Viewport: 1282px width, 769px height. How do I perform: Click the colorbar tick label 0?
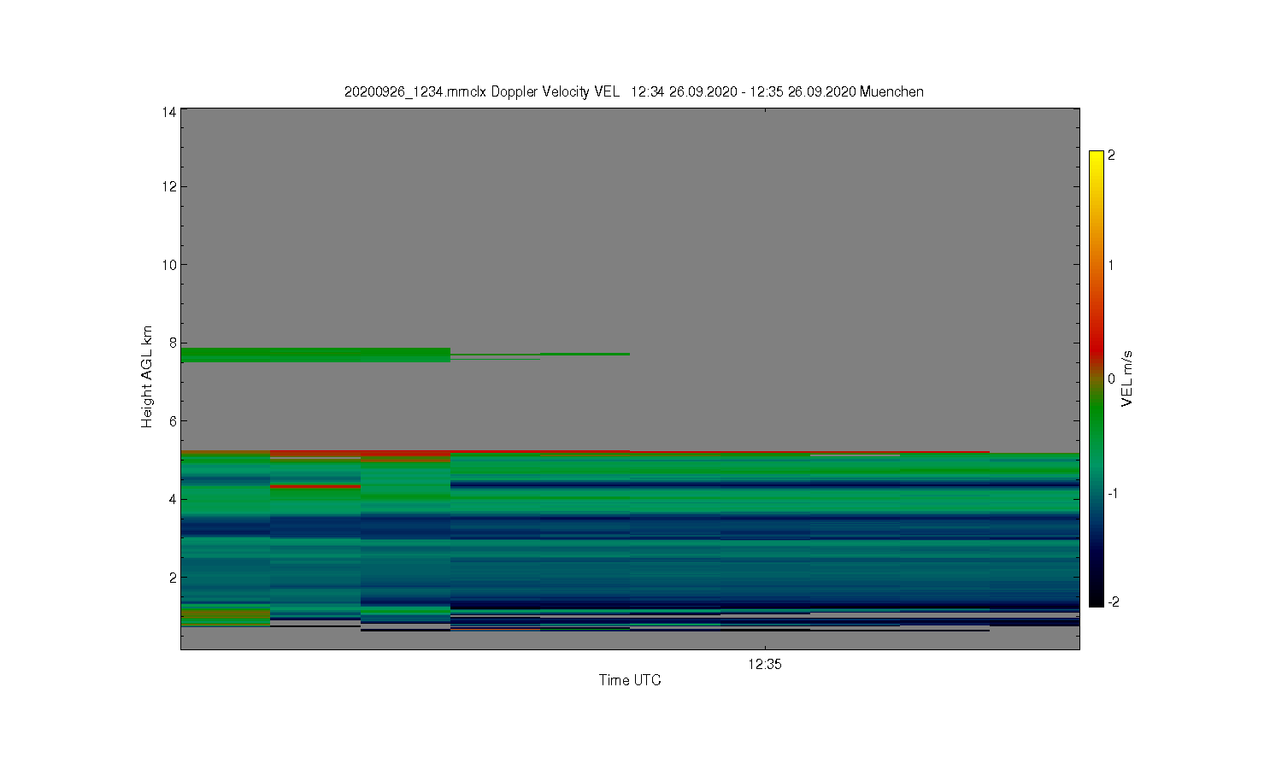pos(1111,379)
